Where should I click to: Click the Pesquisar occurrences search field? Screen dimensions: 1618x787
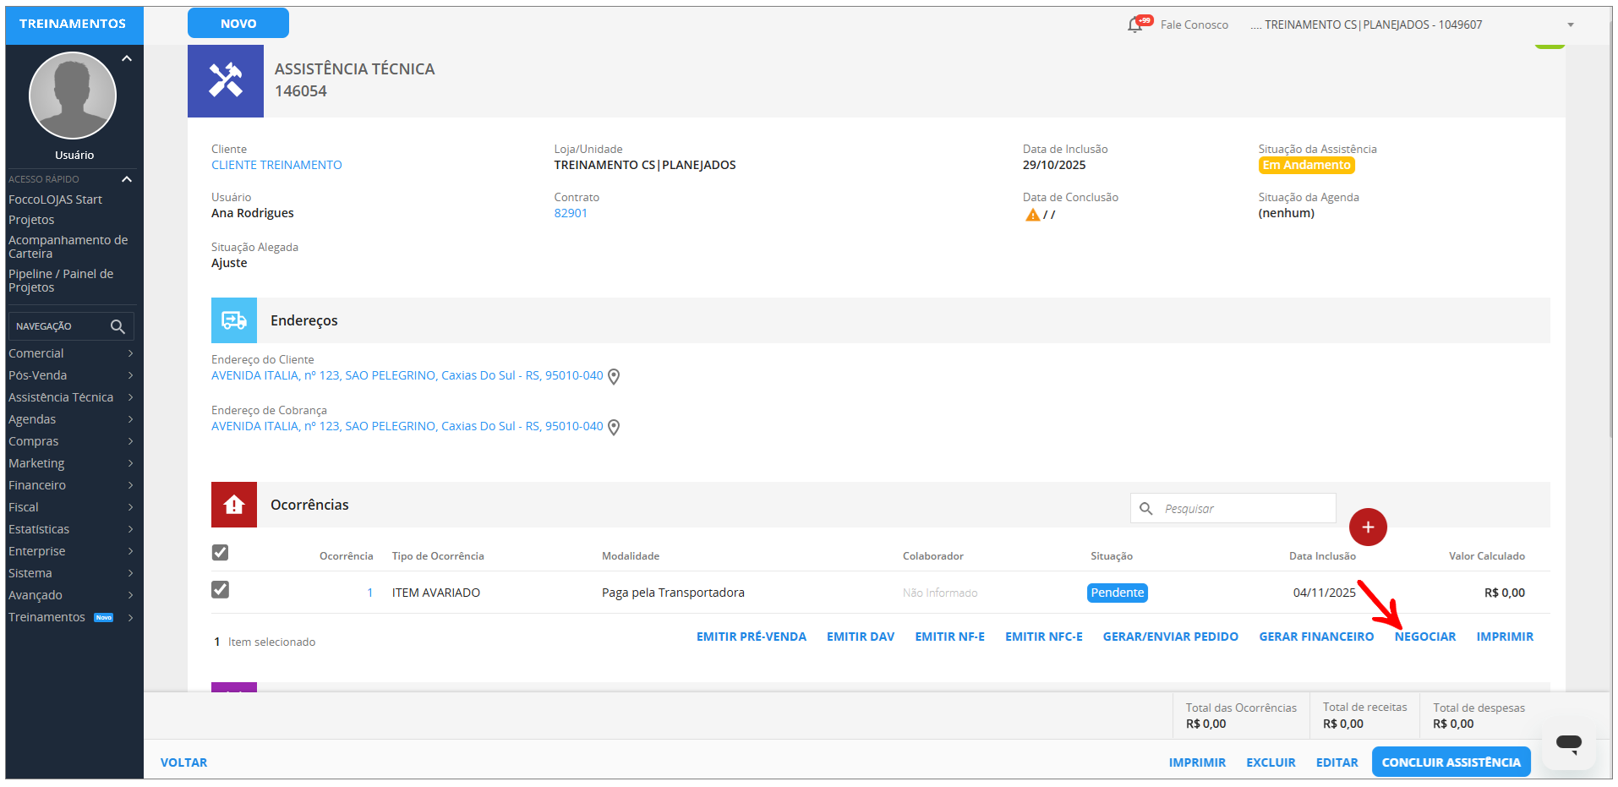coord(1244,509)
